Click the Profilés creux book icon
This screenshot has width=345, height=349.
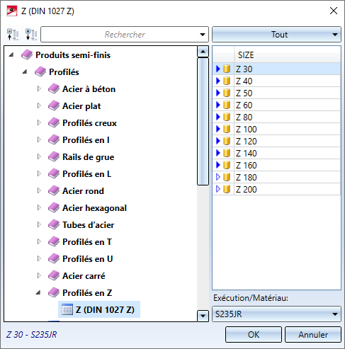coord(54,123)
